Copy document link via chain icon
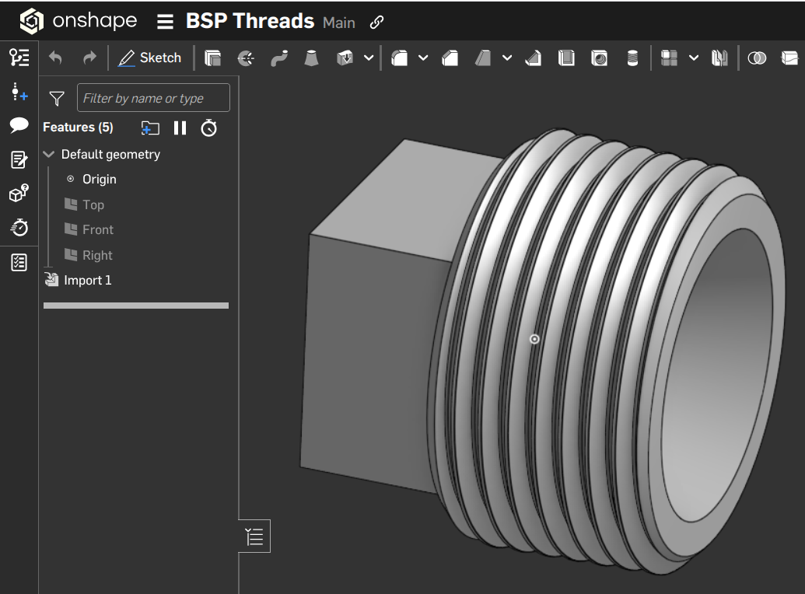This screenshot has width=805, height=594. [376, 22]
